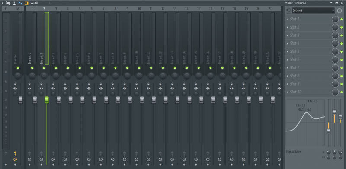Select the Master track name label

pos(15,59)
